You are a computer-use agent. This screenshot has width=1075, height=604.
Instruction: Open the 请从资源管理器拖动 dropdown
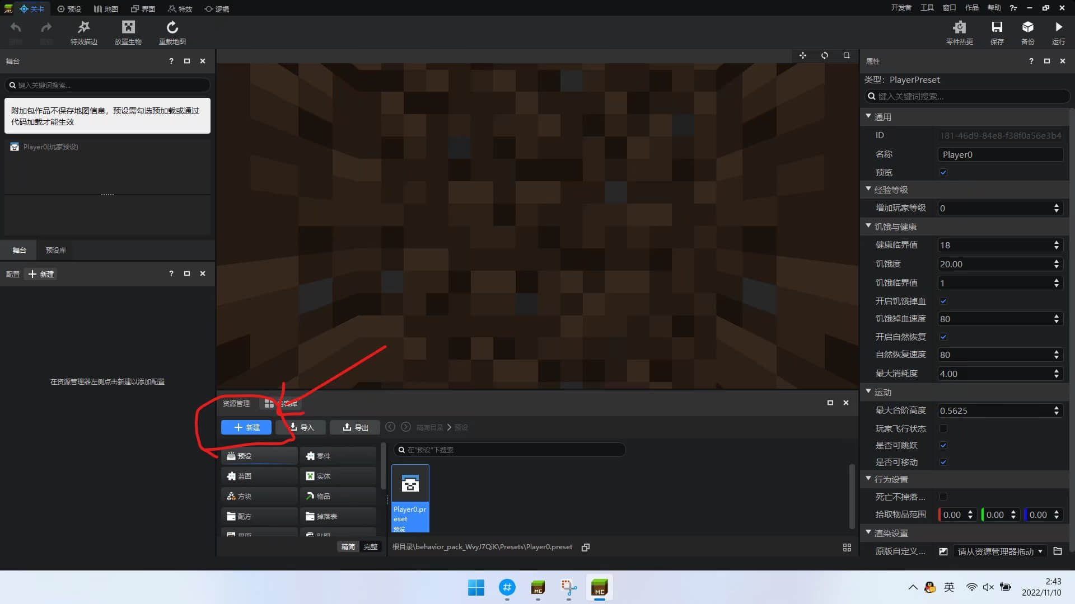click(x=1000, y=551)
